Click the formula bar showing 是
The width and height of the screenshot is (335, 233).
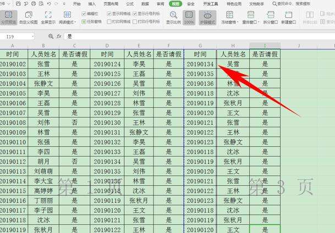[199, 36]
